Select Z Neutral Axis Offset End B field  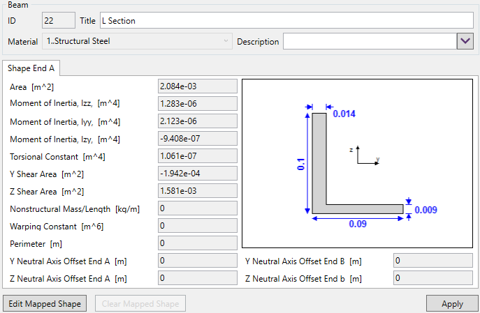432,278
